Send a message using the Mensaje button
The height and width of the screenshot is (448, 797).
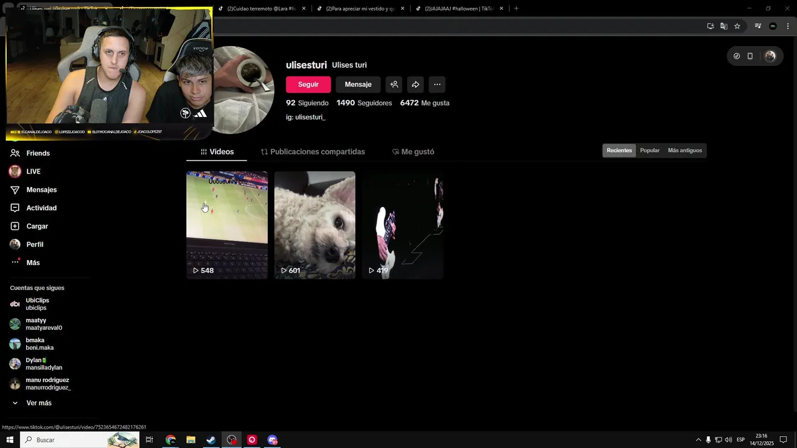point(358,85)
